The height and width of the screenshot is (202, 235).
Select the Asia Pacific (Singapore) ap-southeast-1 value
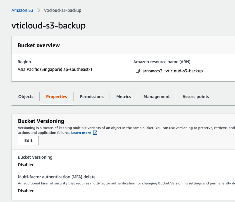click(x=55, y=70)
